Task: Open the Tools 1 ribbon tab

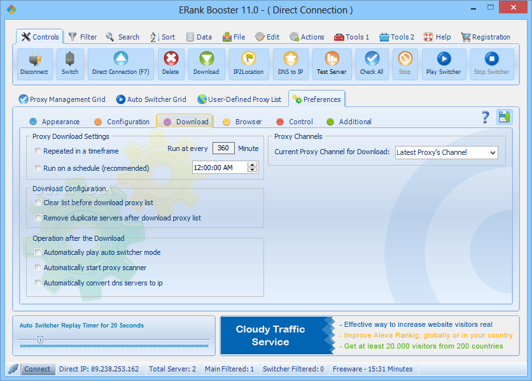Action: (351, 37)
